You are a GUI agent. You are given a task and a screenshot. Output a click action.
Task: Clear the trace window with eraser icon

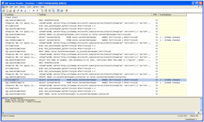click(x=25, y=11)
